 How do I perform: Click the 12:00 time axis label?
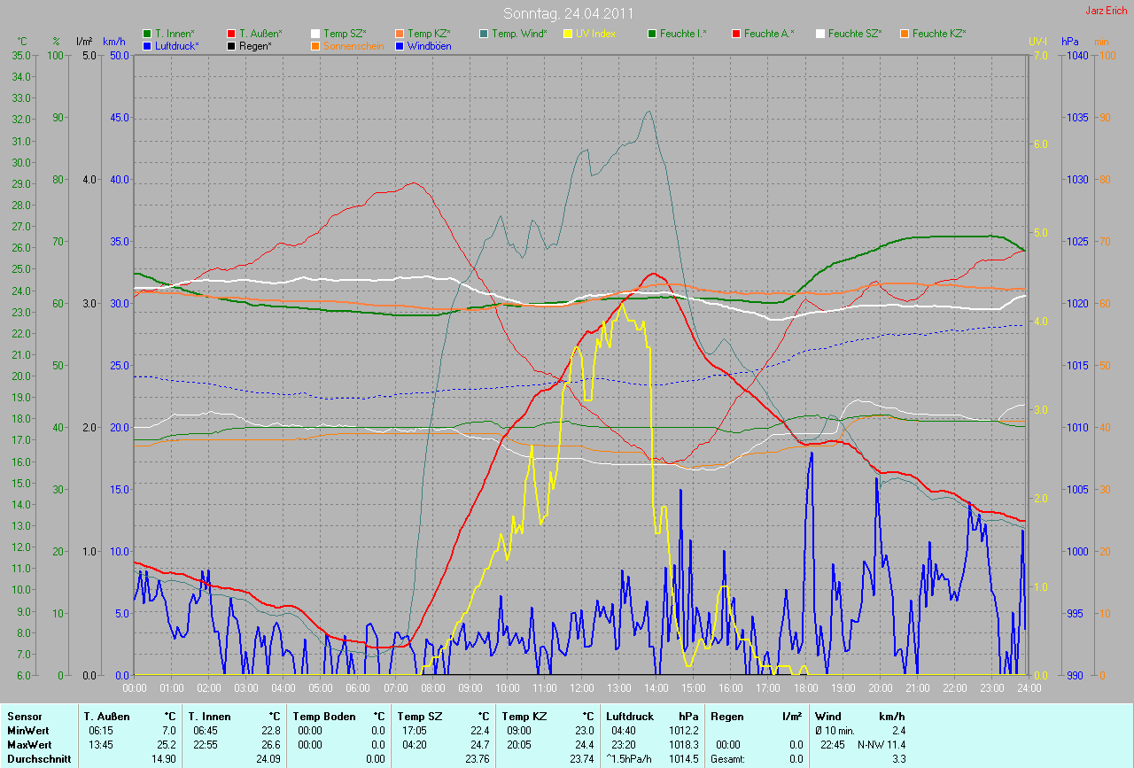tap(581, 687)
